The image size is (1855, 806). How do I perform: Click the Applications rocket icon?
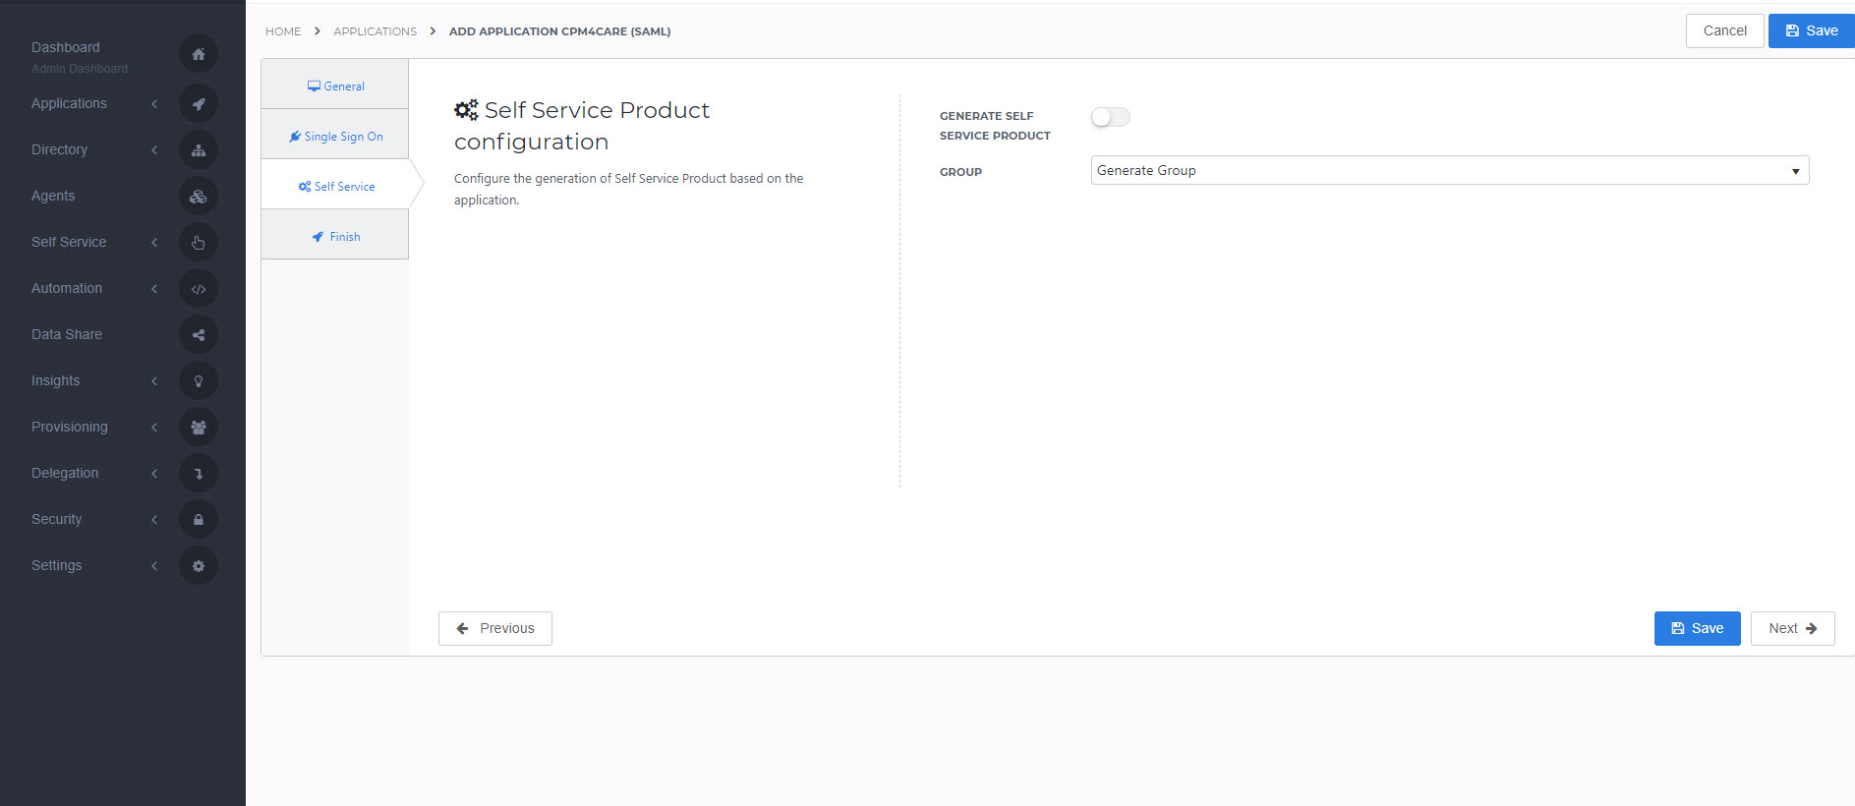[199, 103]
